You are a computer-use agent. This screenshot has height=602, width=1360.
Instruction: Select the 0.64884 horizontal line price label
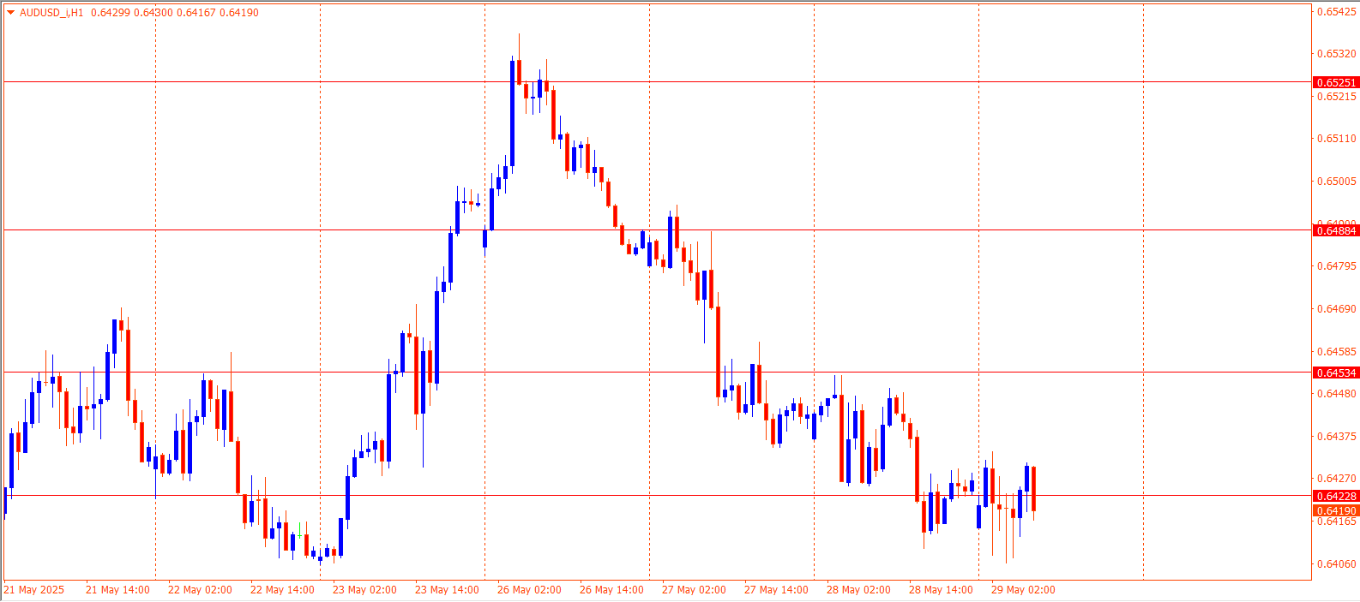pos(1336,231)
